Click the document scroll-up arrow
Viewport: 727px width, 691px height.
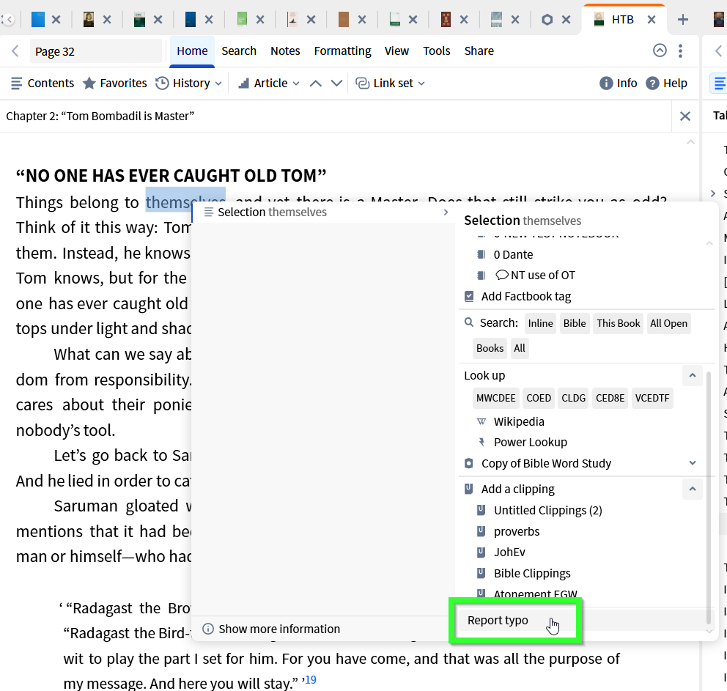tap(690, 142)
